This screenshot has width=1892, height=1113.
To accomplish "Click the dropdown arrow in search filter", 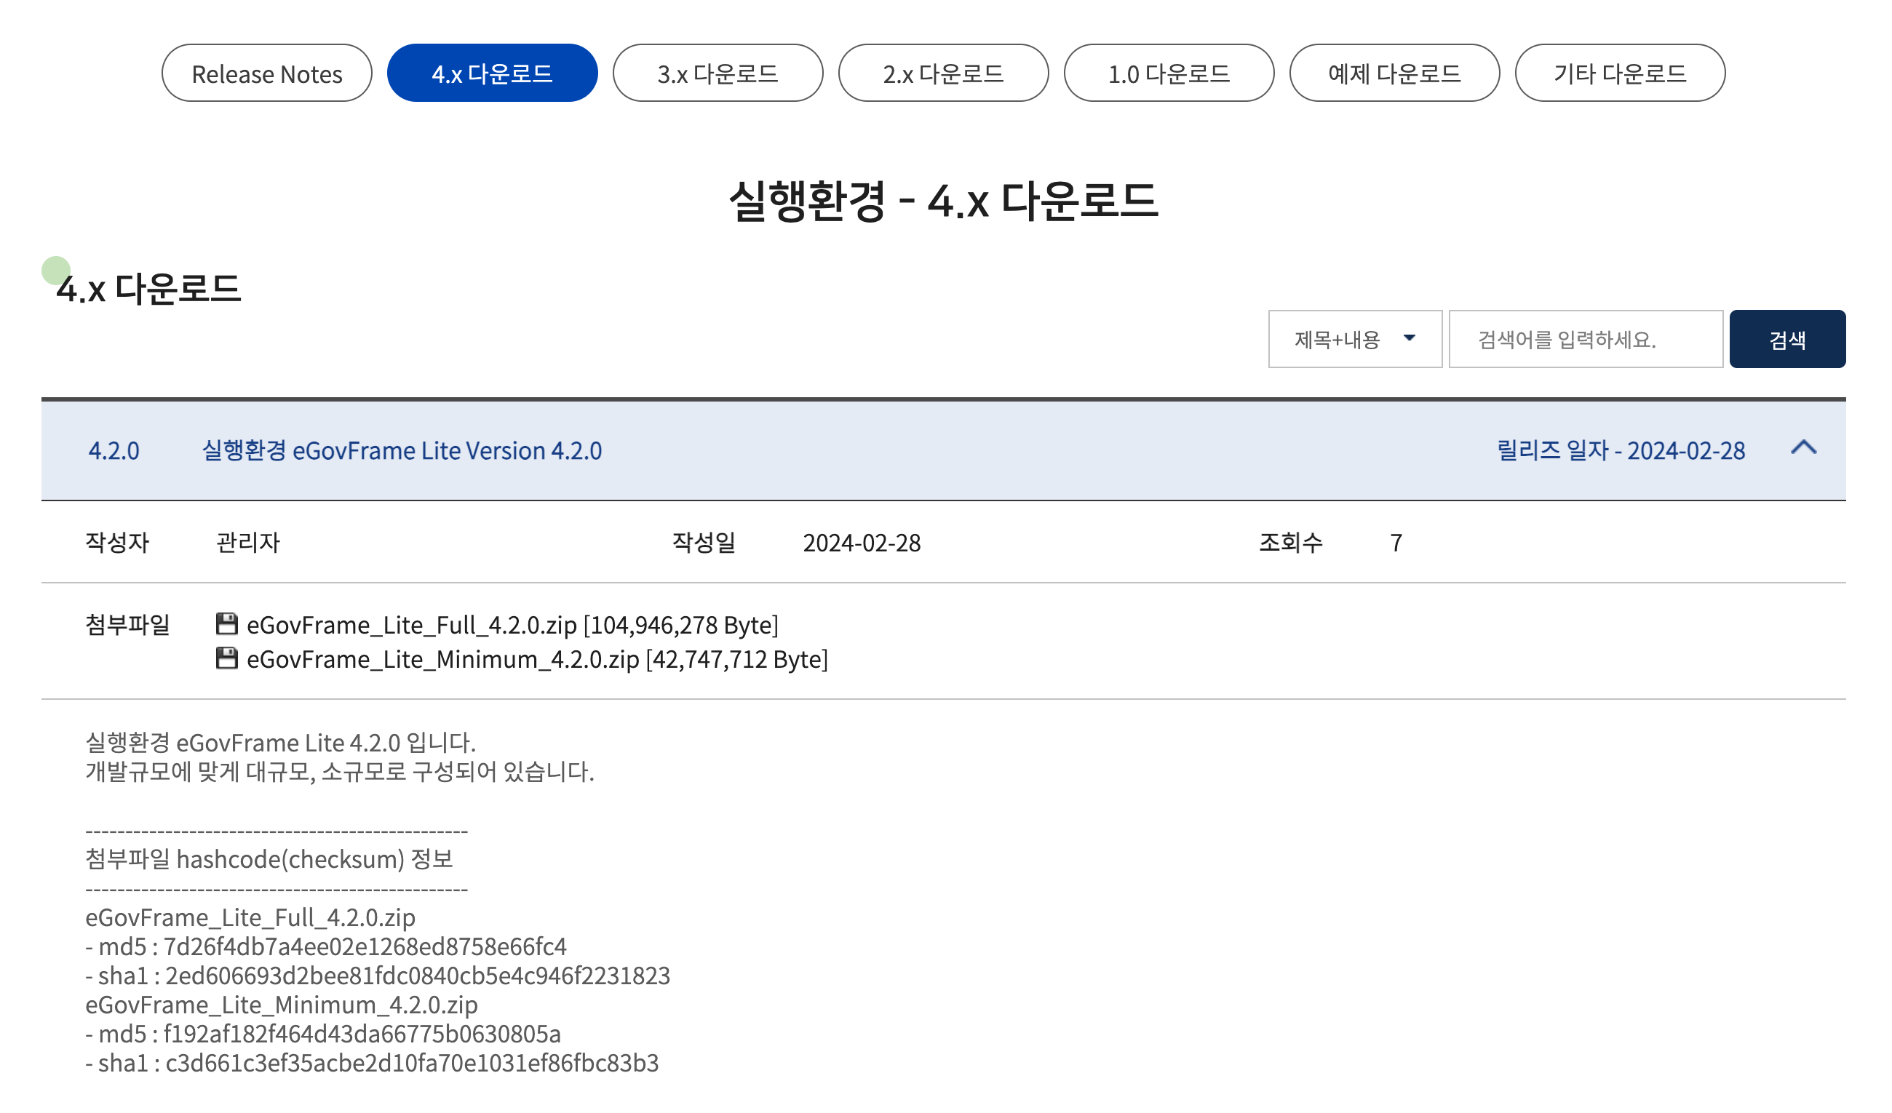I will point(1410,338).
